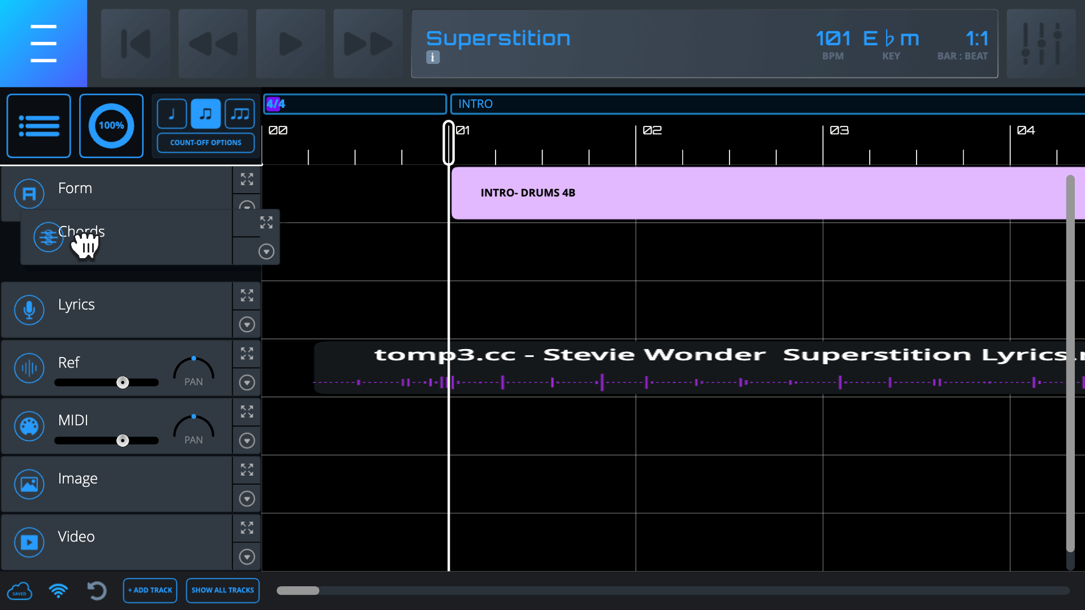This screenshot has height=610, width=1085.
Task: Open the main menu
Action: [44, 43]
